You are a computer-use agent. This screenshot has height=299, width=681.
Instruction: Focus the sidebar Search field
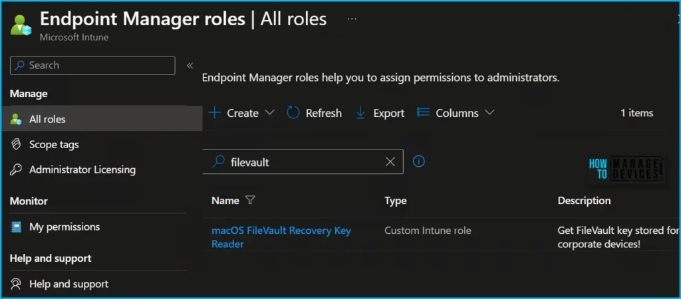(92, 66)
